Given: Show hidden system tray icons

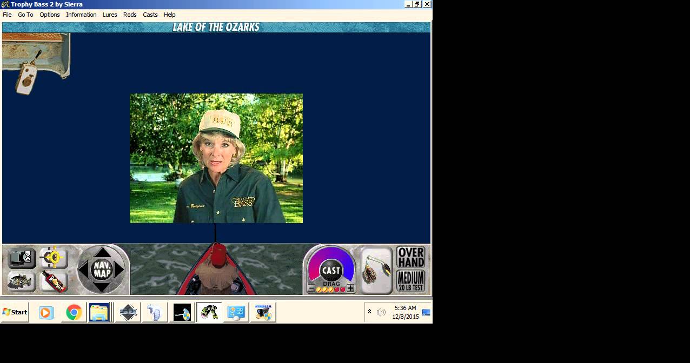Looking at the screenshot, I should pyautogui.click(x=370, y=312).
